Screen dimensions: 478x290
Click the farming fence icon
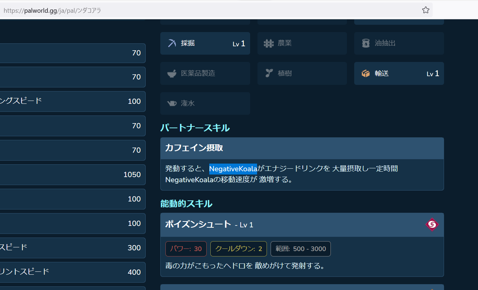click(x=269, y=43)
